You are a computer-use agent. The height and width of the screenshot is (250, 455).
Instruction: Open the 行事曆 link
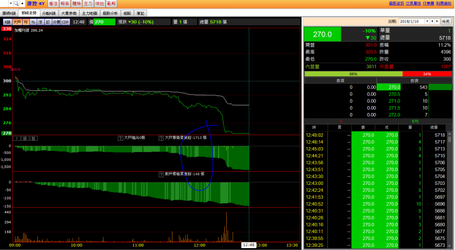(x=428, y=4)
